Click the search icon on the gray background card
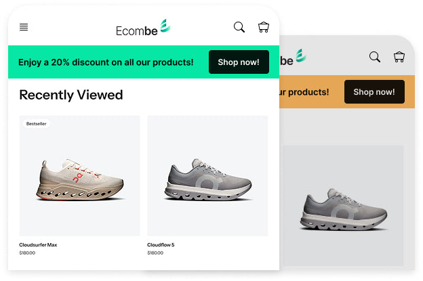 (375, 57)
